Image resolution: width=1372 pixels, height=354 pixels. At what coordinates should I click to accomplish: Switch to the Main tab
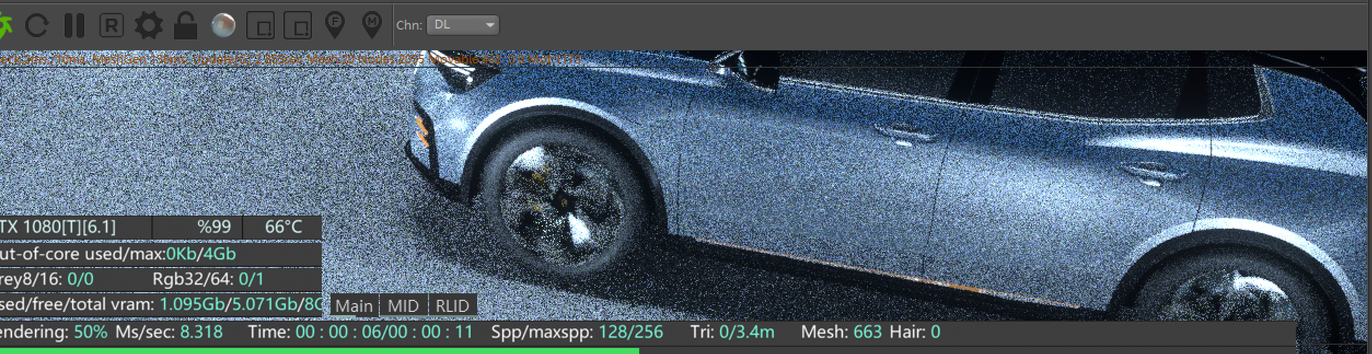[x=354, y=305]
